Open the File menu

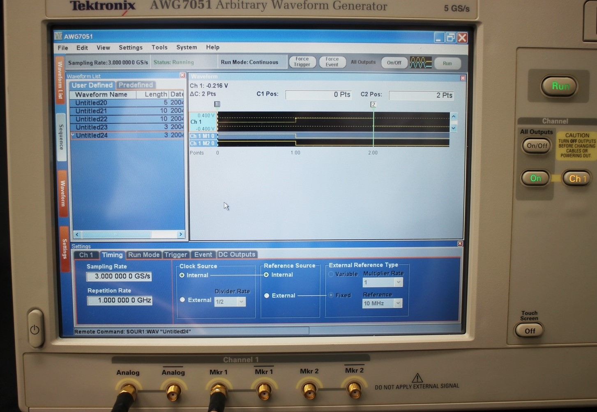[63, 48]
